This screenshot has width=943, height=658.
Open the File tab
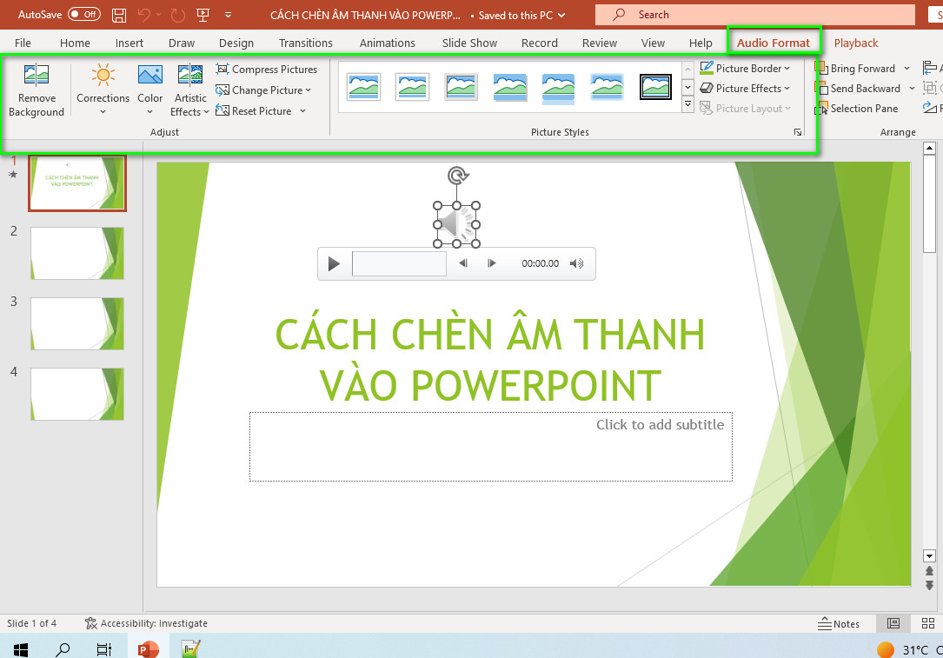tap(23, 43)
